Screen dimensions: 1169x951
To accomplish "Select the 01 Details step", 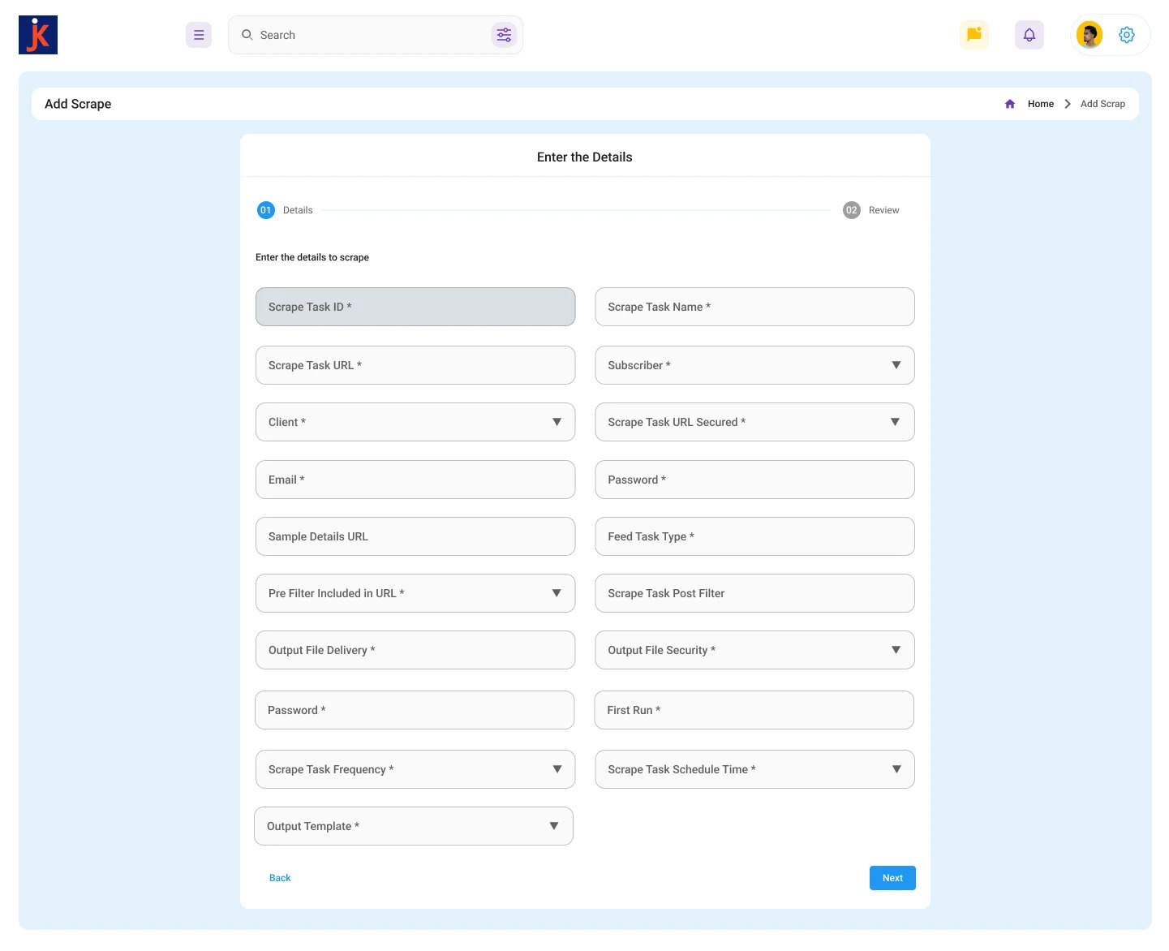I will [x=285, y=210].
